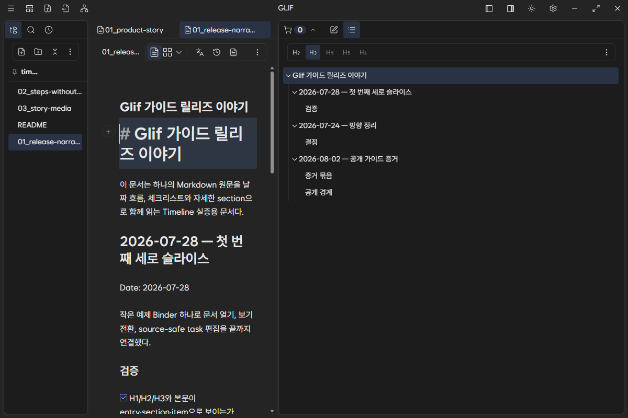The image size is (628, 418).
Task: Collapse the '2026-07-28 — 첫 번째 세로 슬라이스' node
Action: pos(294,92)
